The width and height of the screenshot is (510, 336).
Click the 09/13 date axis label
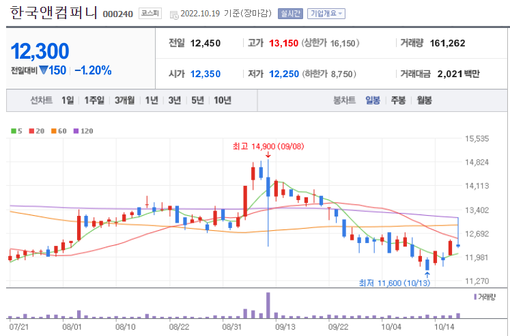tap(285, 326)
